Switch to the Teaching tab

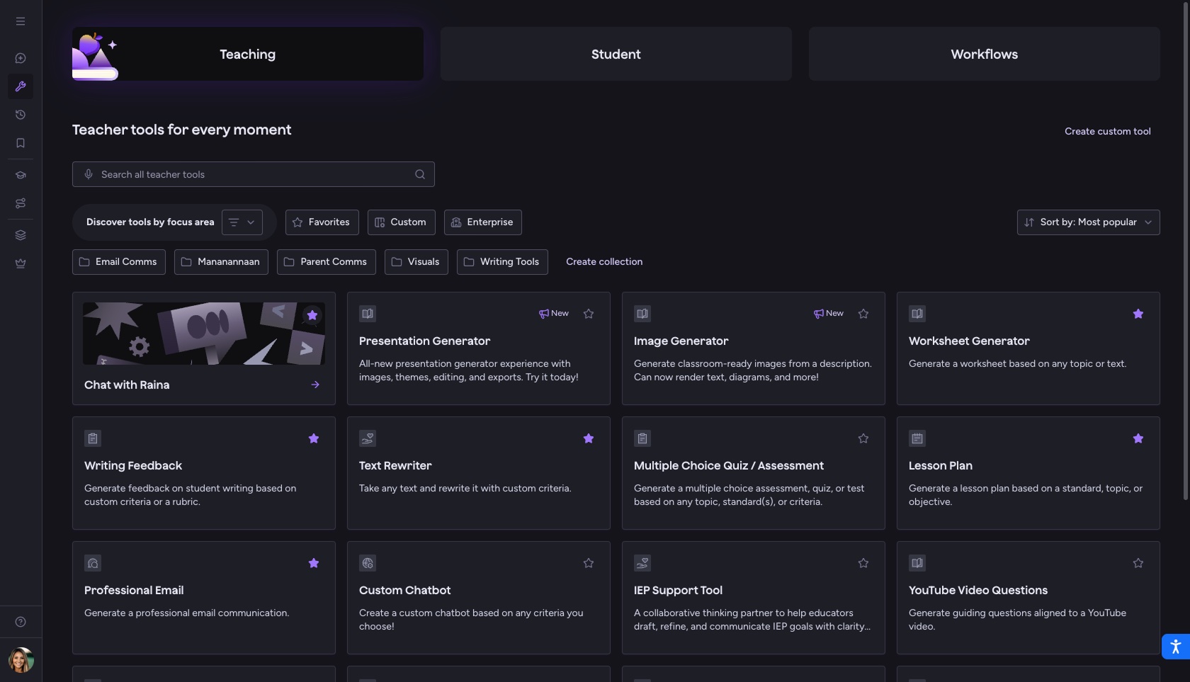point(248,54)
